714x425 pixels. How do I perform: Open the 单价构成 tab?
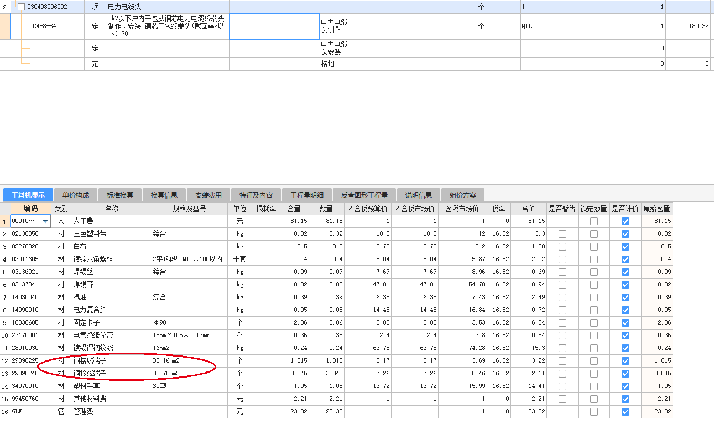[x=76, y=195]
